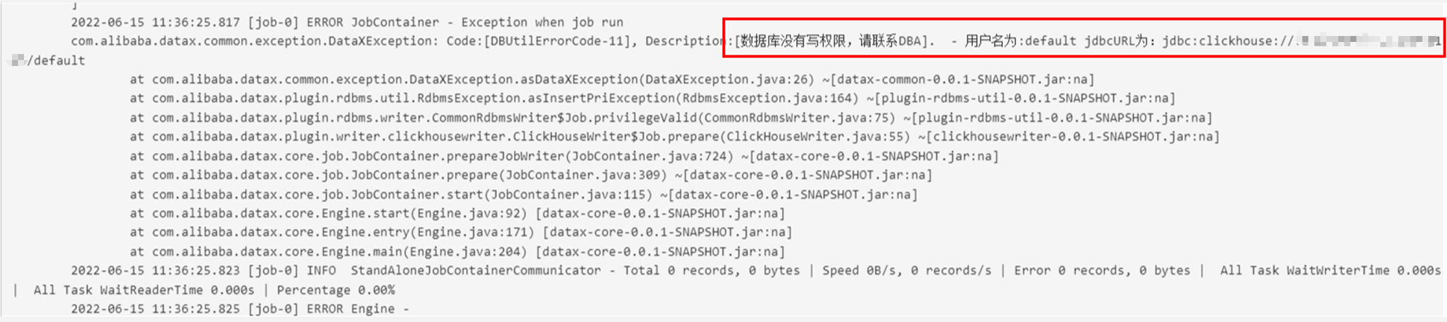Click the JobContainer.prepare line 309 entry
The image size is (1447, 322).
pyautogui.click(x=531, y=175)
